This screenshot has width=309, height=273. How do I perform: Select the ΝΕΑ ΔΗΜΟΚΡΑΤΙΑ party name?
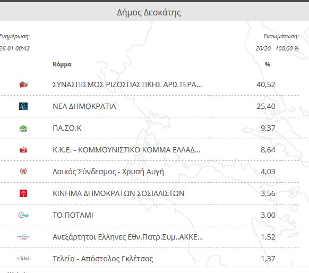click(x=84, y=106)
